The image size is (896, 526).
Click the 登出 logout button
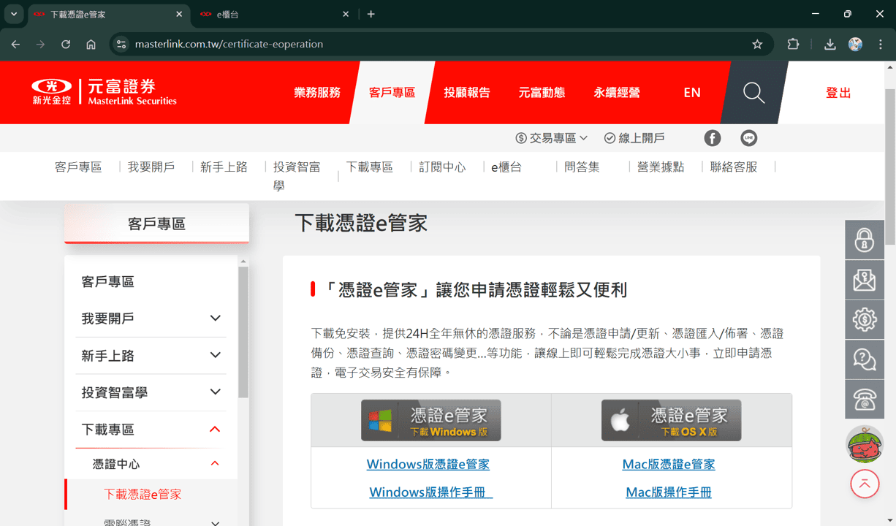point(838,93)
